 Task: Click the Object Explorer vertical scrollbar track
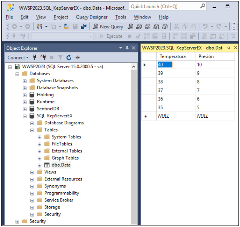pyautogui.click(x=134, y=147)
